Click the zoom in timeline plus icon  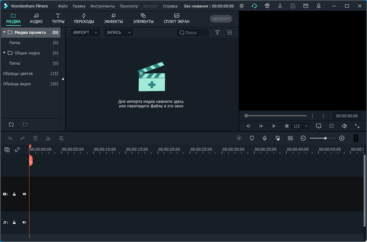point(342,138)
